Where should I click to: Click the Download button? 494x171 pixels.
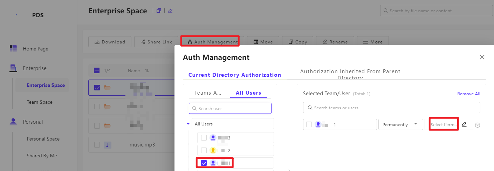coord(110,42)
